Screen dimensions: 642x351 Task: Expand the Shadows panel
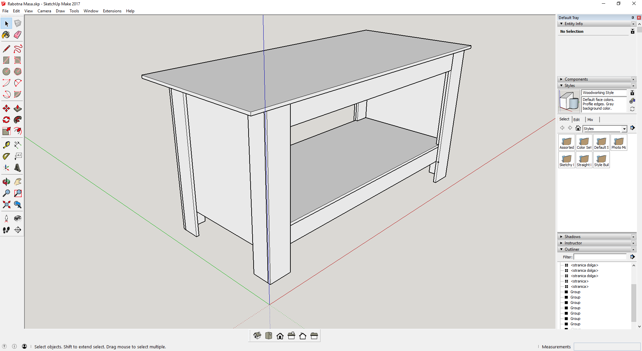coord(561,236)
